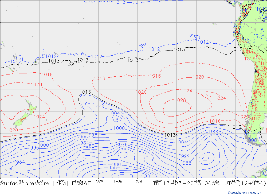267x195 pixels.
Task: Click the 70W longitude label
Action: coord(255,181)
